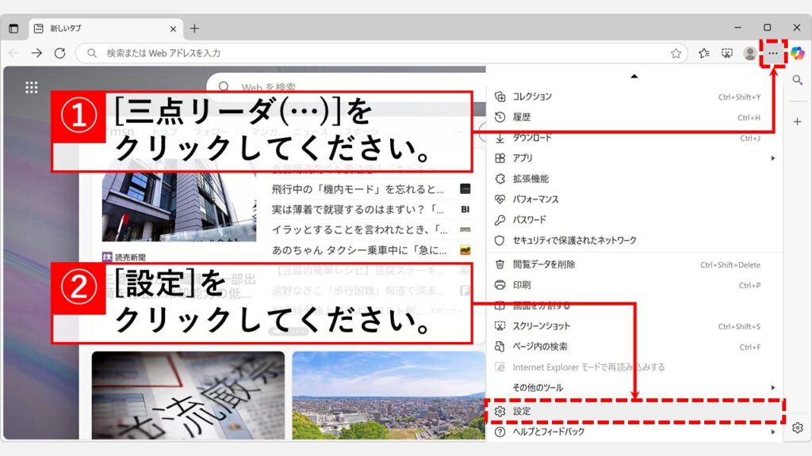Viewport: 812px width, 456px height.
Task: Open the city landscape photo card
Action: 389,396
